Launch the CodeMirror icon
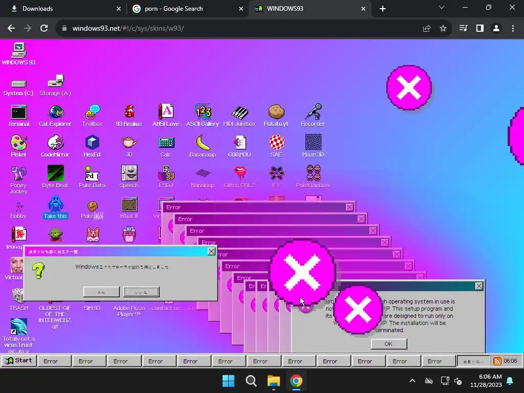The height and width of the screenshot is (393, 524). point(55,146)
